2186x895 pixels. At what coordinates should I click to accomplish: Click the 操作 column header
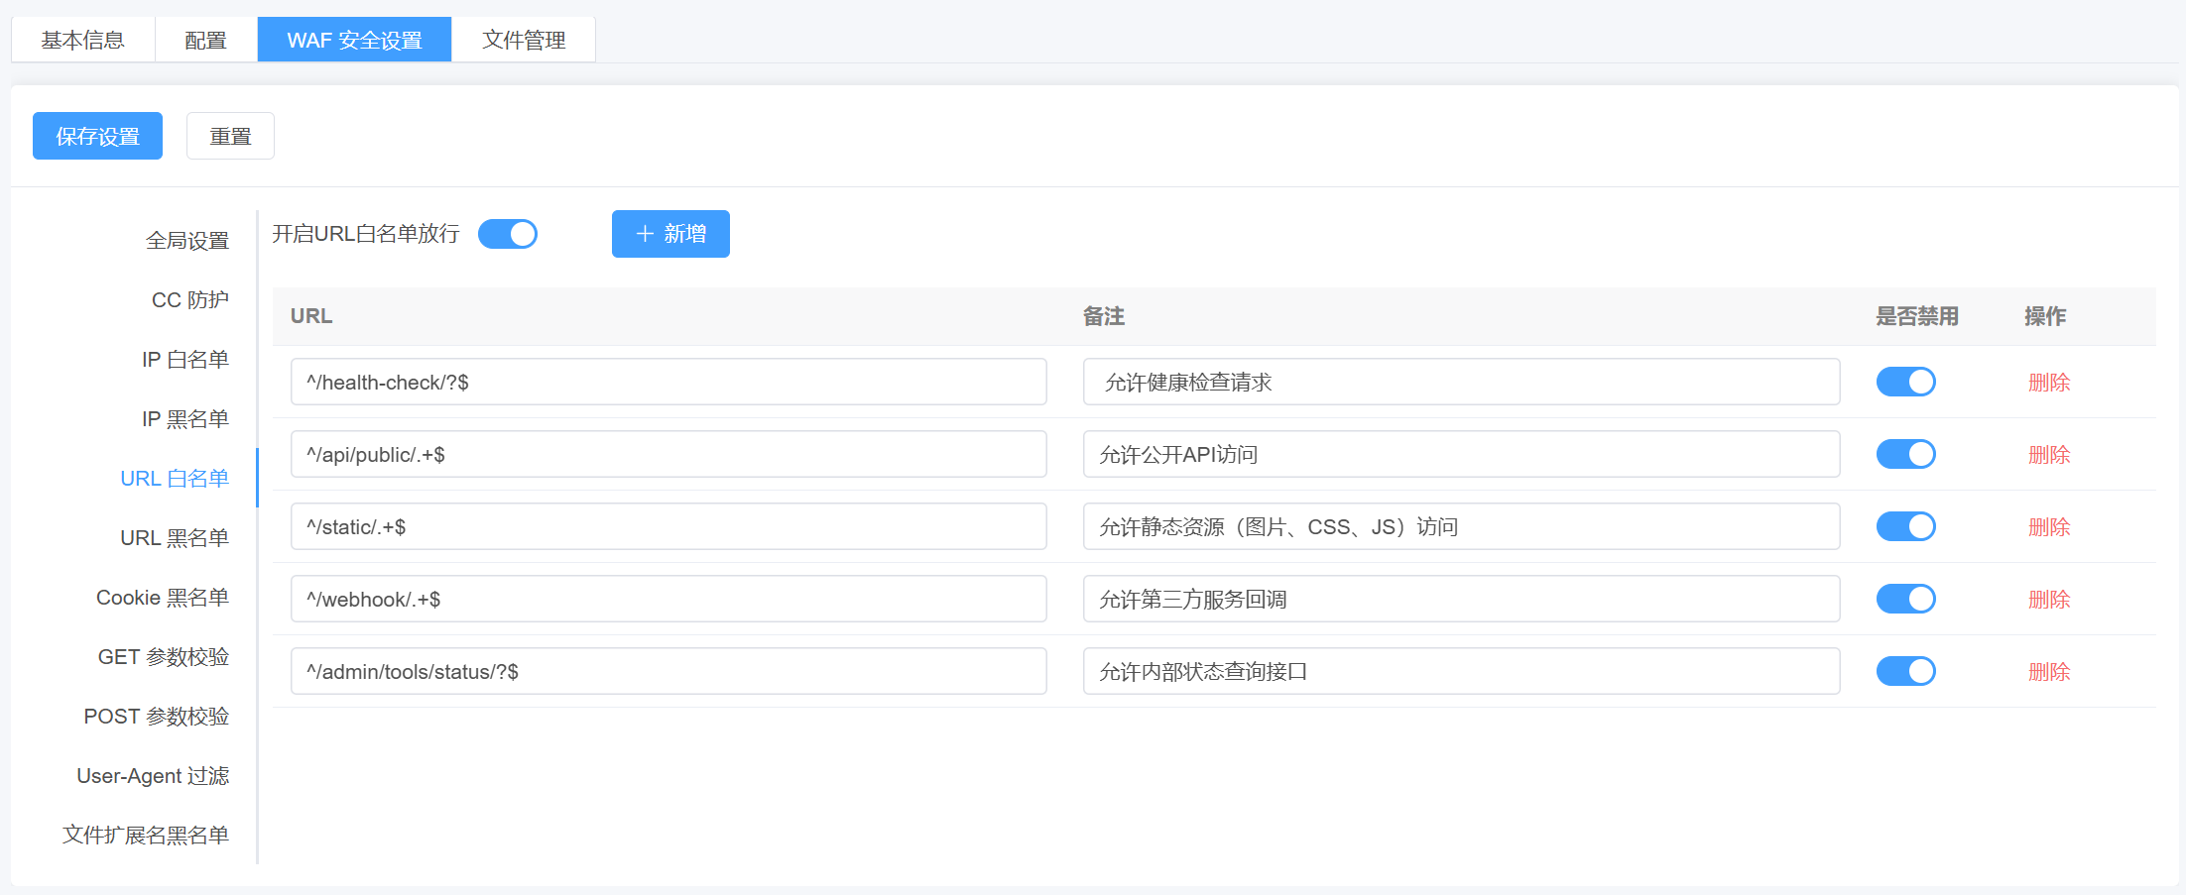2045,316
